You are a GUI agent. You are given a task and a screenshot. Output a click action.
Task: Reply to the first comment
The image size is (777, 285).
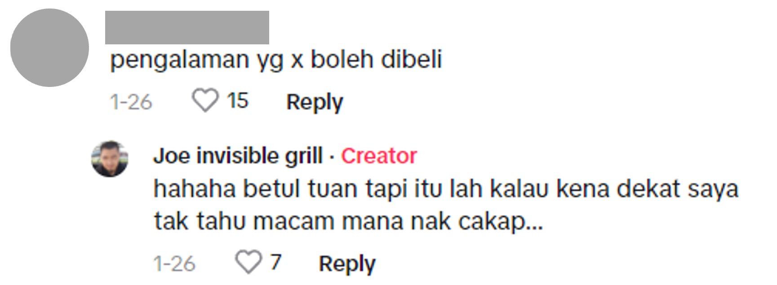[x=315, y=102]
